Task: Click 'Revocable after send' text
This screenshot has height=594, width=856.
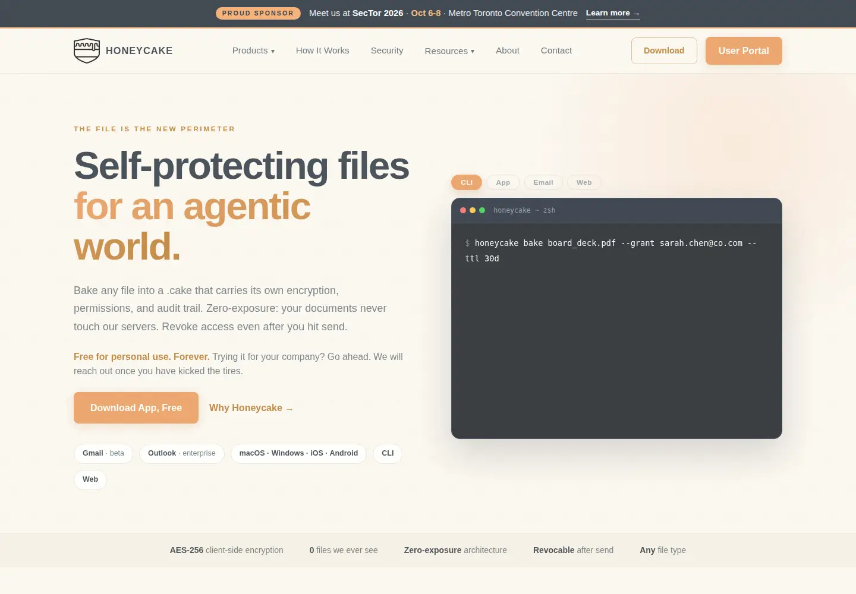Action: pos(573,550)
